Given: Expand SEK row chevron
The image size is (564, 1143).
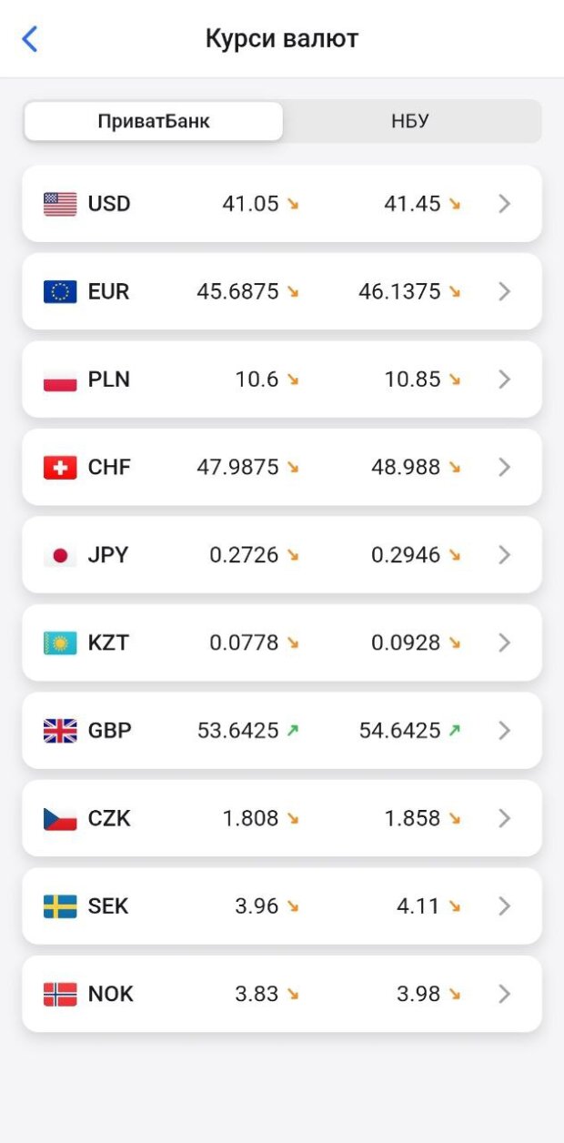Looking at the screenshot, I should click(505, 906).
